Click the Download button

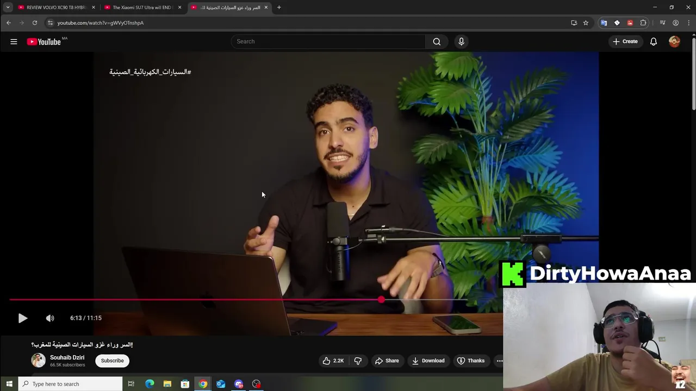(x=428, y=361)
